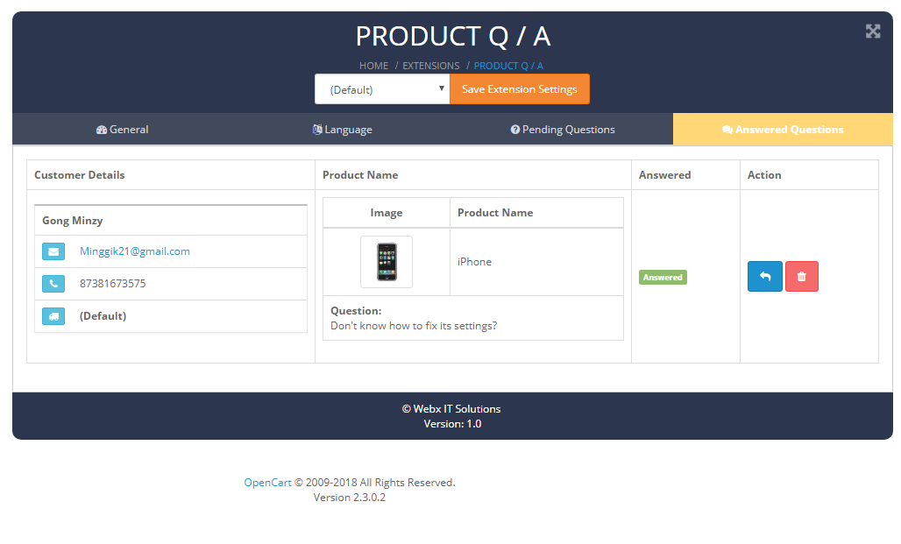Click the phone icon beside 87381673575
This screenshot has height=544, width=901.
click(x=53, y=284)
